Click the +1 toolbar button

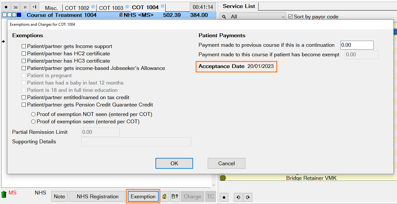tap(35, 7)
